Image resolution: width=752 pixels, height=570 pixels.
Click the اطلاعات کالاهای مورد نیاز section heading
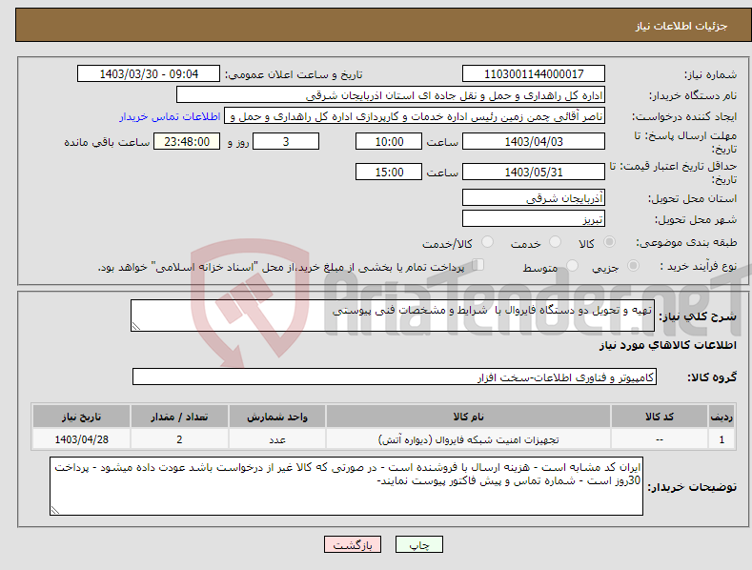(x=667, y=345)
